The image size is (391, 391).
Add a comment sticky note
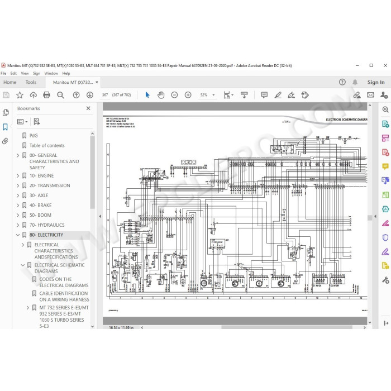(x=264, y=95)
